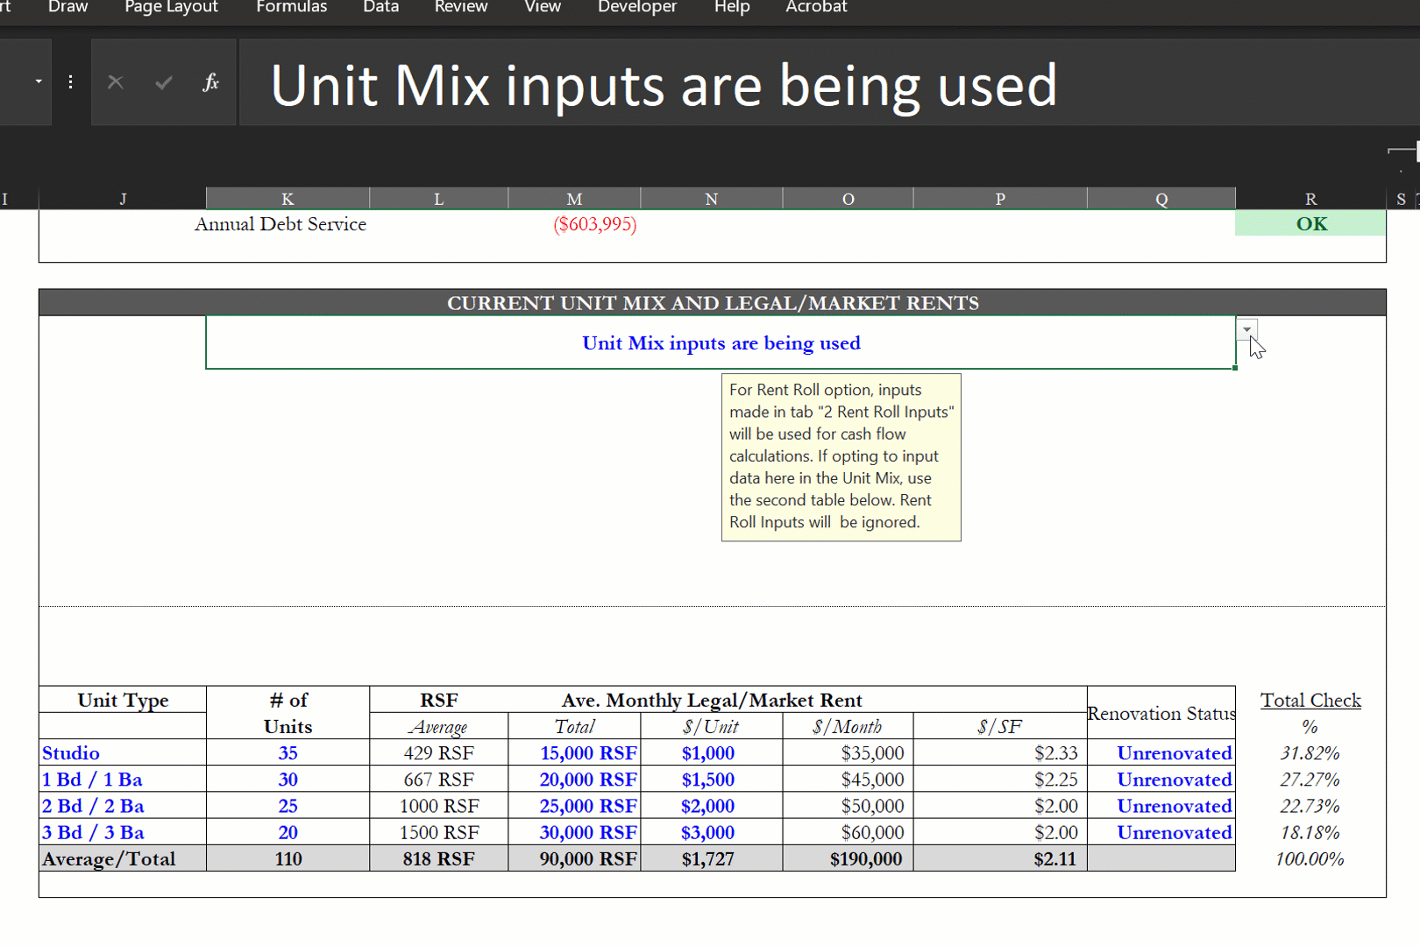Open the Developer ribbon tab
This screenshot has width=1420, height=946.
click(x=637, y=7)
